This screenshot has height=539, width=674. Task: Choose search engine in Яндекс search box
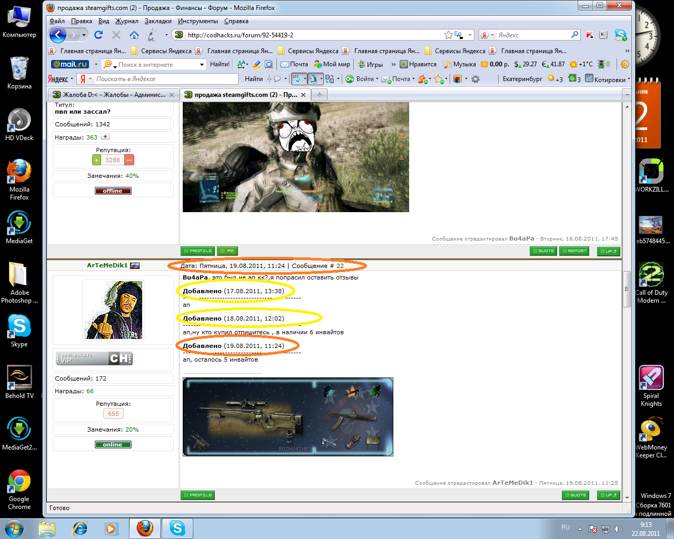[488, 35]
